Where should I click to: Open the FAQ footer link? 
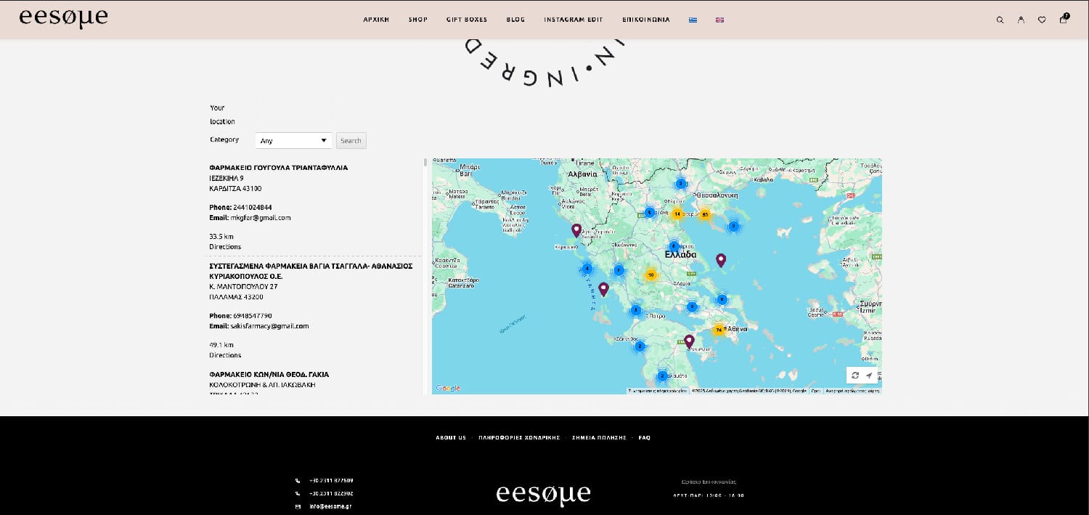tap(644, 438)
